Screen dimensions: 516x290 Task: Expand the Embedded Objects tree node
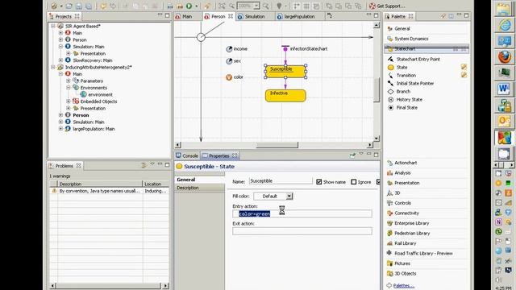tap(69, 101)
